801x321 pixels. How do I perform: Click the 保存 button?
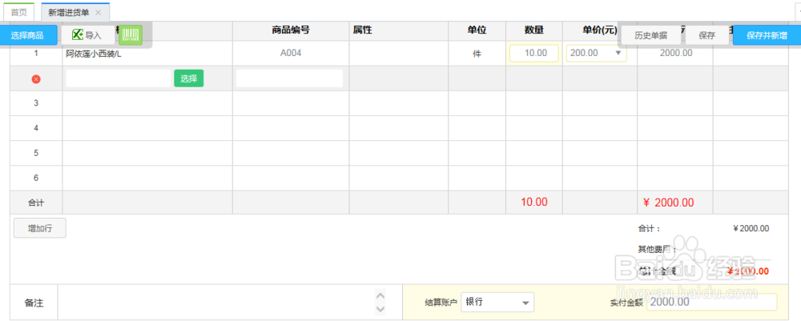(706, 35)
